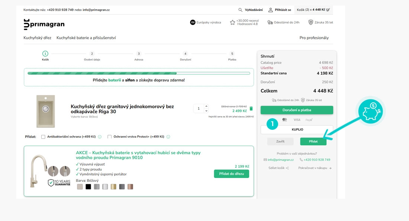The image size is (409, 221).
Task: Click Doručení a platba button
Action: click(x=297, y=110)
